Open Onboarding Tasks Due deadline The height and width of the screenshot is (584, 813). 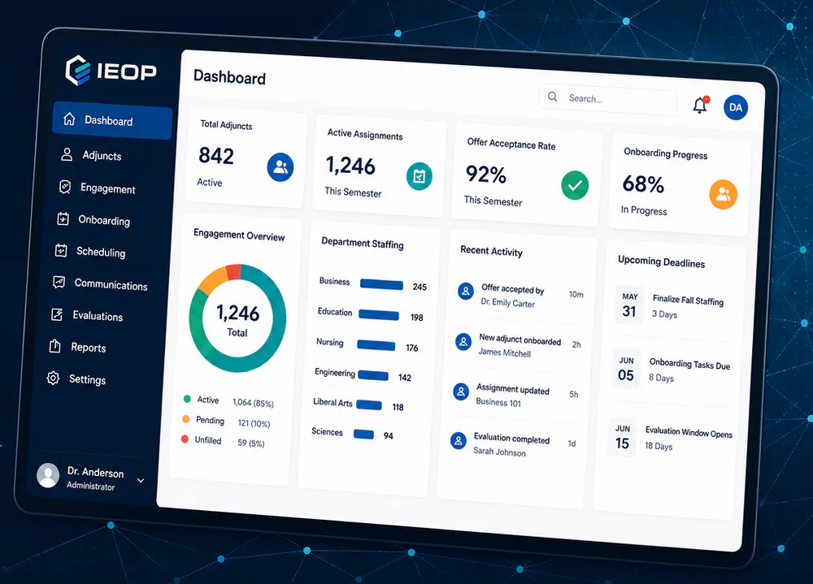[x=689, y=364]
